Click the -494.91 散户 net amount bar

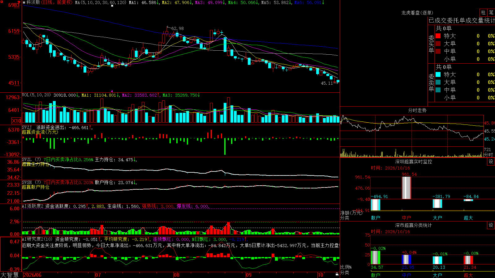click(x=376, y=205)
